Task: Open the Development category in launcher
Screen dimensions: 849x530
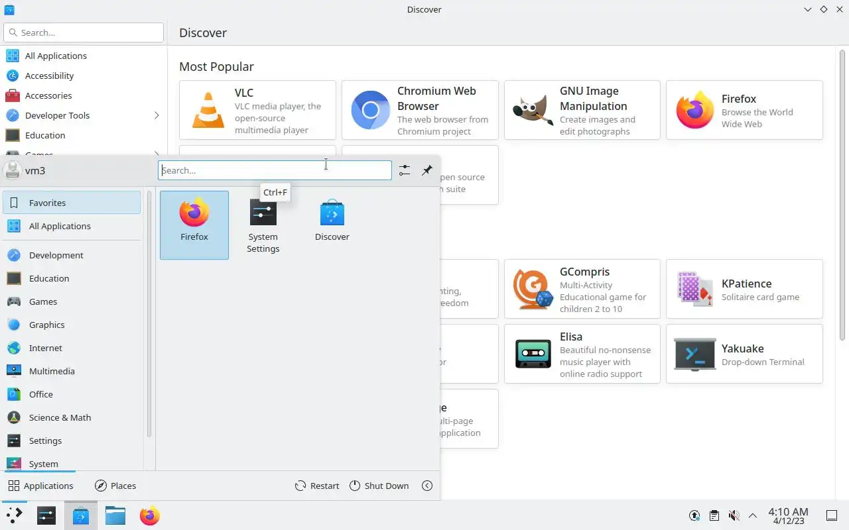Action: click(72, 255)
